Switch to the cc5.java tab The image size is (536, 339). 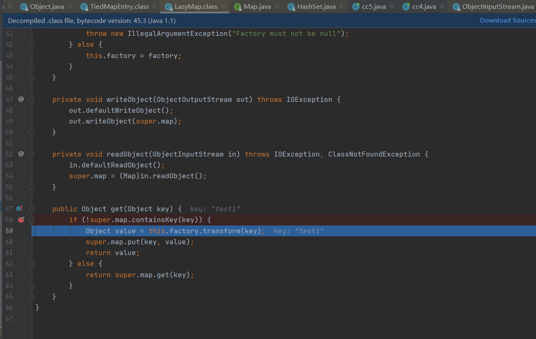pyautogui.click(x=374, y=7)
